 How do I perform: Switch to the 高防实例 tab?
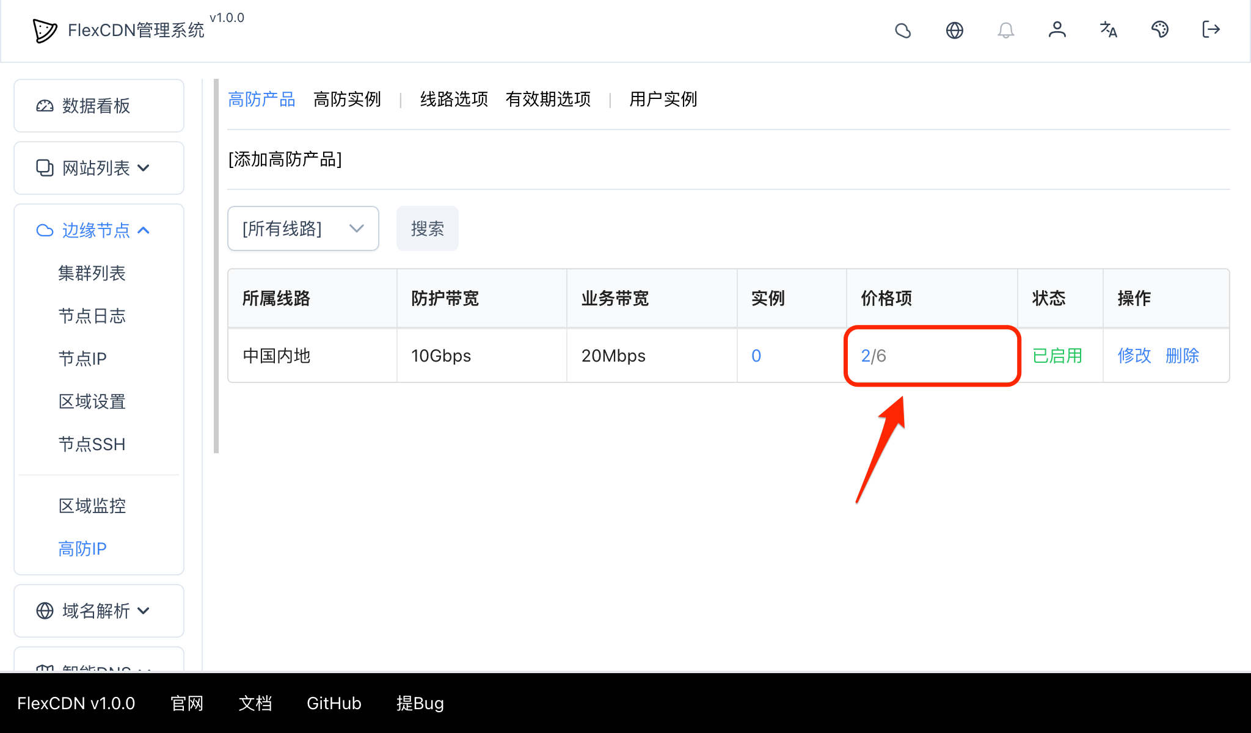click(x=347, y=99)
